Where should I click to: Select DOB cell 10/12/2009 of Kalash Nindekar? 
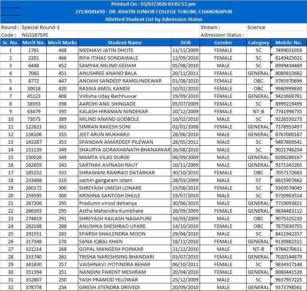[185, 111]
